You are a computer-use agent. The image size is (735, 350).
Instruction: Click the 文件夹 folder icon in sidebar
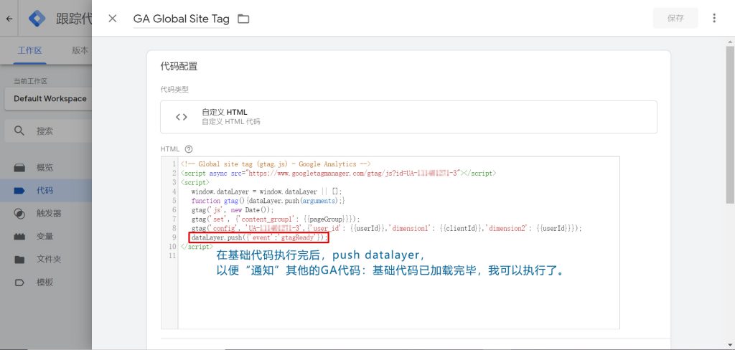(19, 259)
